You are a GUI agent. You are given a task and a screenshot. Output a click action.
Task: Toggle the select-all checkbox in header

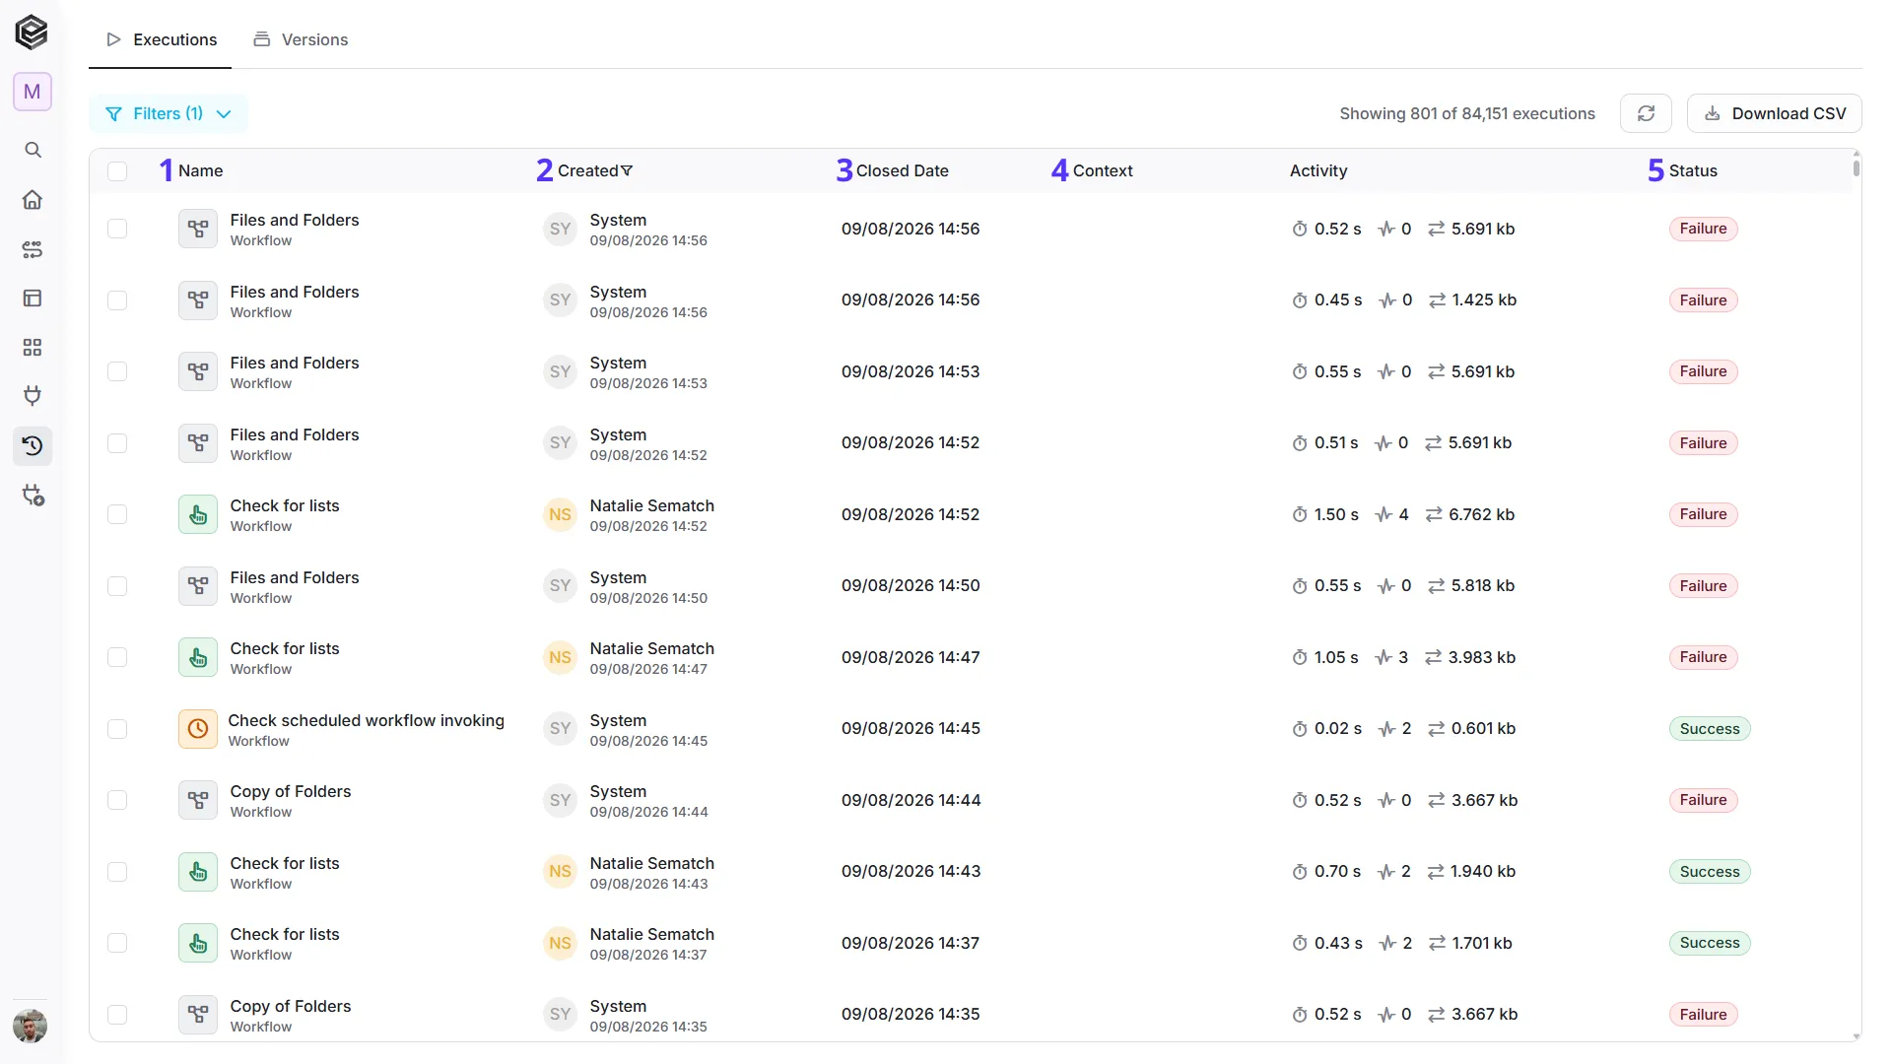(x=117, y=171)
